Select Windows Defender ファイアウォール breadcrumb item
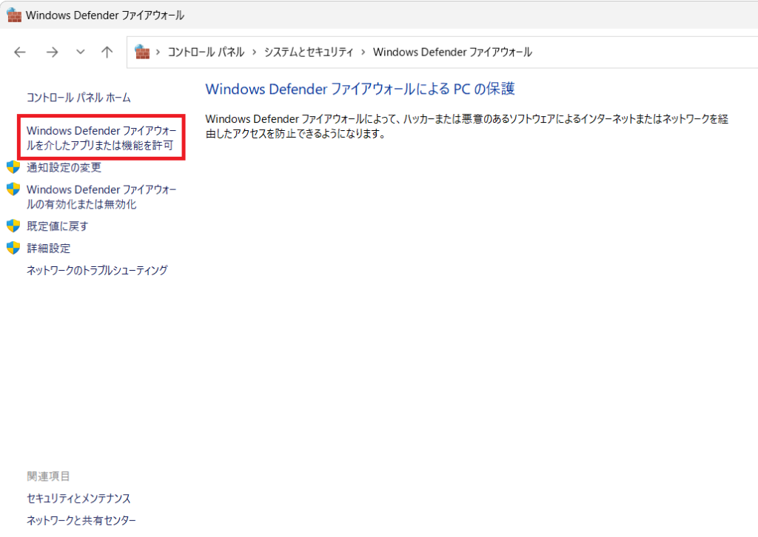The height and width of the screenshot is (537, 758). 452,53
